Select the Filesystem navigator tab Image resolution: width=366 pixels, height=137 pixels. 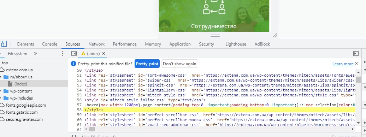[18, 54]
